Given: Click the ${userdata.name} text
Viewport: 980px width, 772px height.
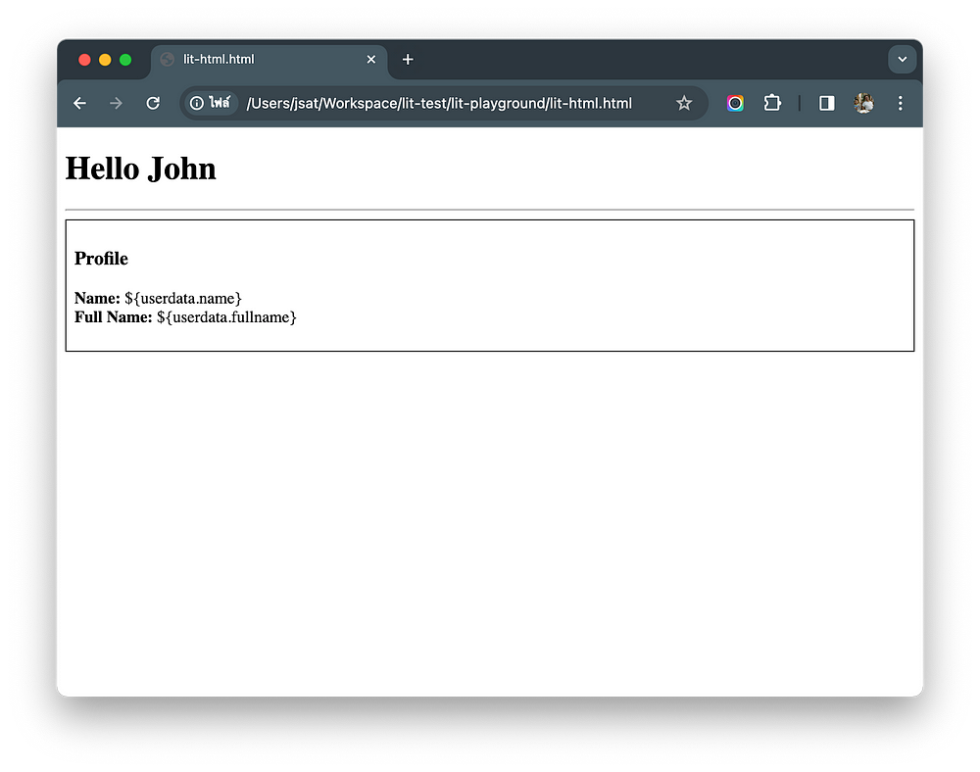Looking at the screenshot, I should tap(182, 298).
